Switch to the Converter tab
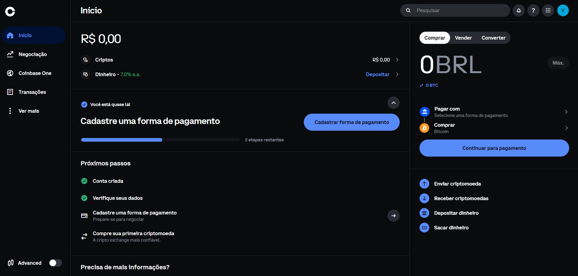 coord(493,38)
